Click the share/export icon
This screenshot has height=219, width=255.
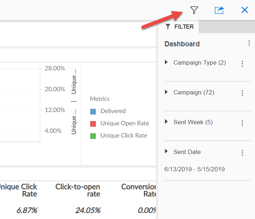click(x=219, y=10)
